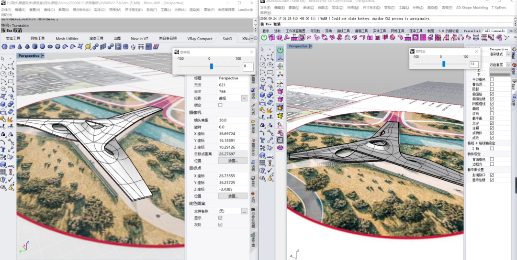Image resolution: width=517 pixels, height=260 pixels.
Task: Enable the 灯光 checkbox in Rhino 5 panel
Action: point(492,113)
